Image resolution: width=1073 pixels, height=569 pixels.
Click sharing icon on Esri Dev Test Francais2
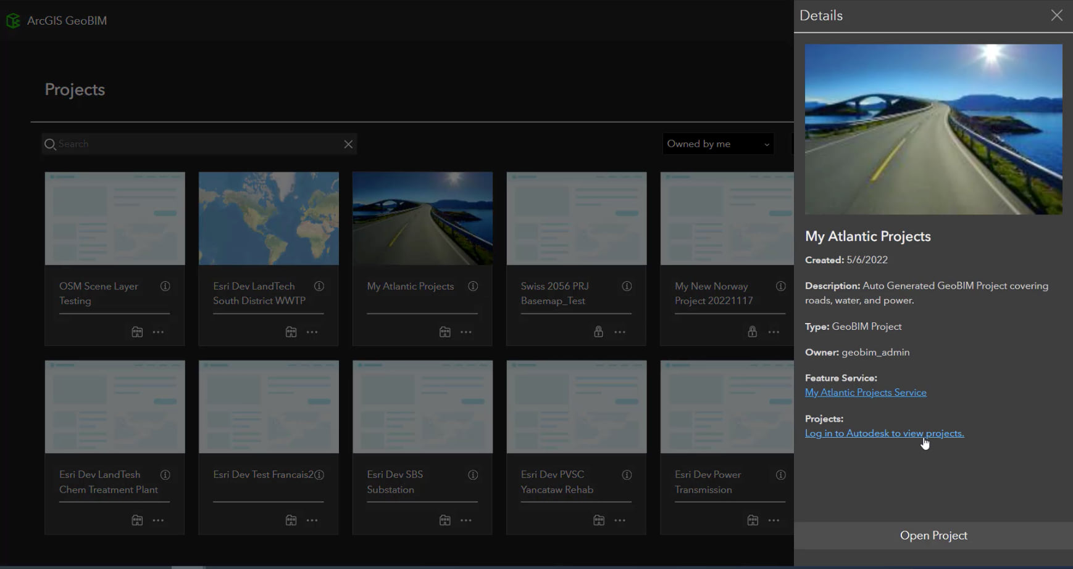(291, 520)
